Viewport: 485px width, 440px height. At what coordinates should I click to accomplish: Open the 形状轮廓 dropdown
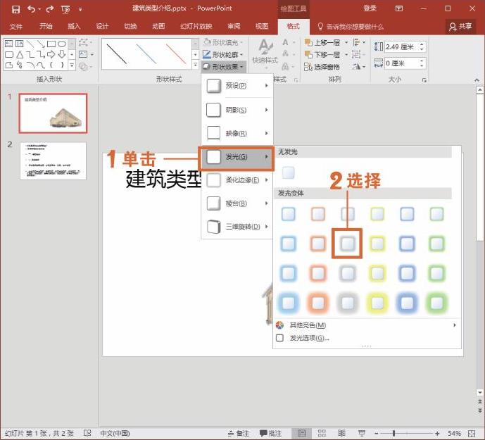coord(222,55)
